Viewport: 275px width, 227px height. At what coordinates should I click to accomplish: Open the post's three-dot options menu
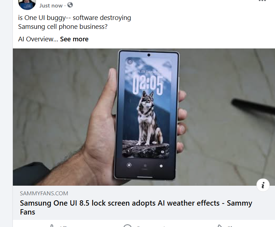click(x=263, y=1)
